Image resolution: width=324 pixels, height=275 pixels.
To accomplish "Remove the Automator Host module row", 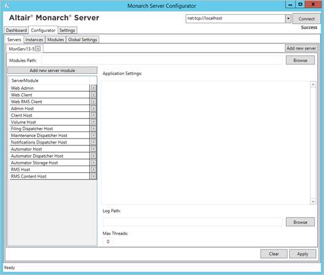I will pos(94,149).
